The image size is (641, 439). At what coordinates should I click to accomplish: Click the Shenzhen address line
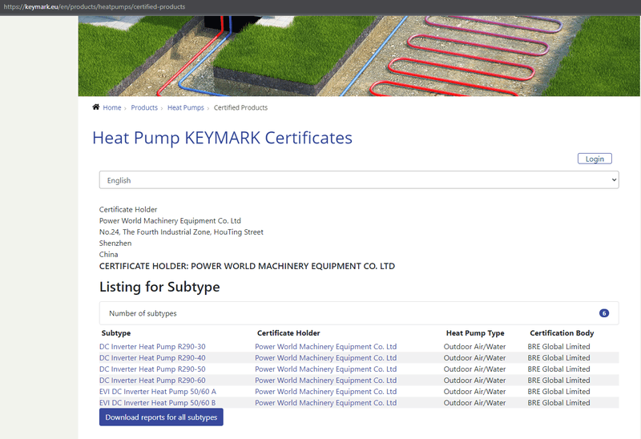coord(115,244)
